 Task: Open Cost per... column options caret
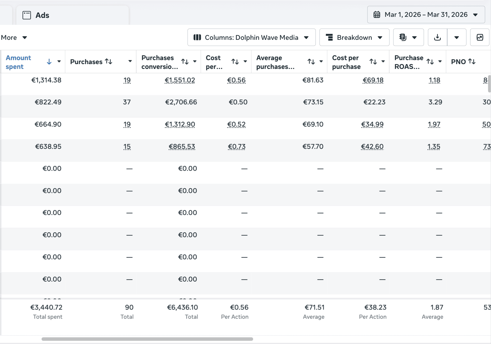(x=245, y=61)
